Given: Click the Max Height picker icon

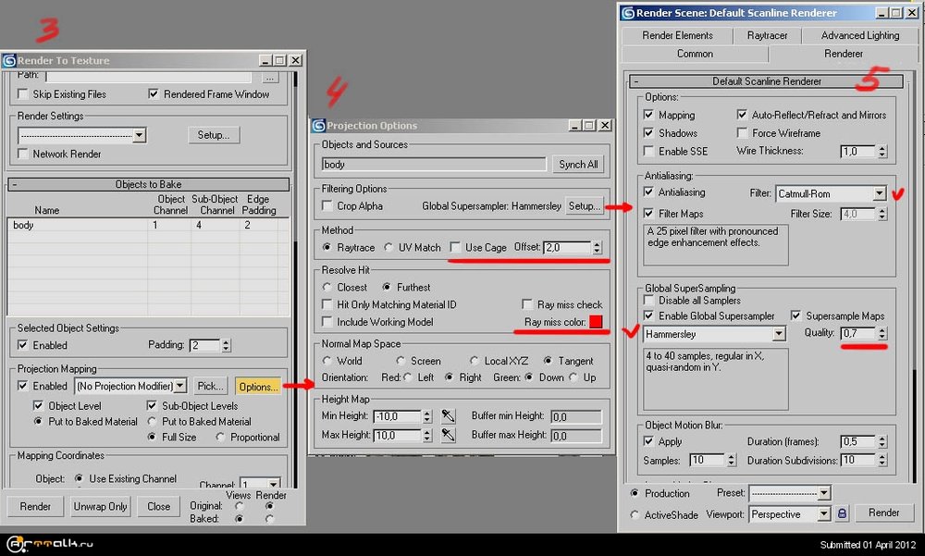Looking at the screenshot, I should tap(449, 435).
